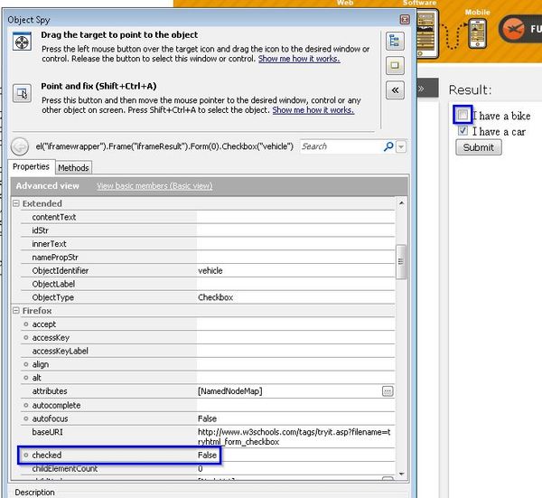Switch to the Methods tab
542x498 pixels.
(x=73, y=167)
